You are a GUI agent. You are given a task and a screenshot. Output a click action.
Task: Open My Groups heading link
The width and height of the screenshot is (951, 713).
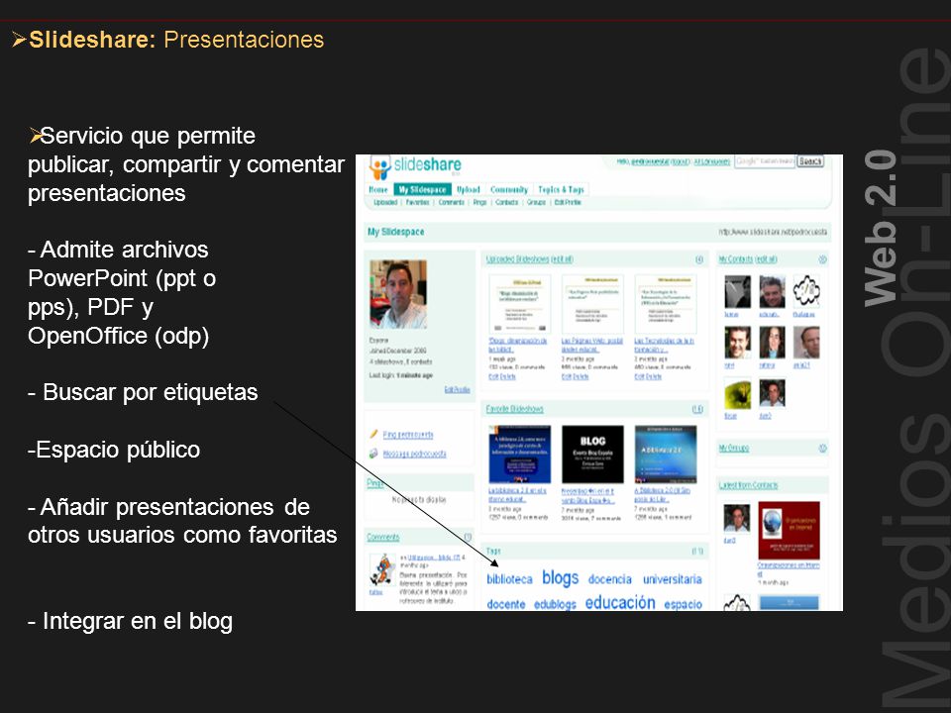pos(734,448)
